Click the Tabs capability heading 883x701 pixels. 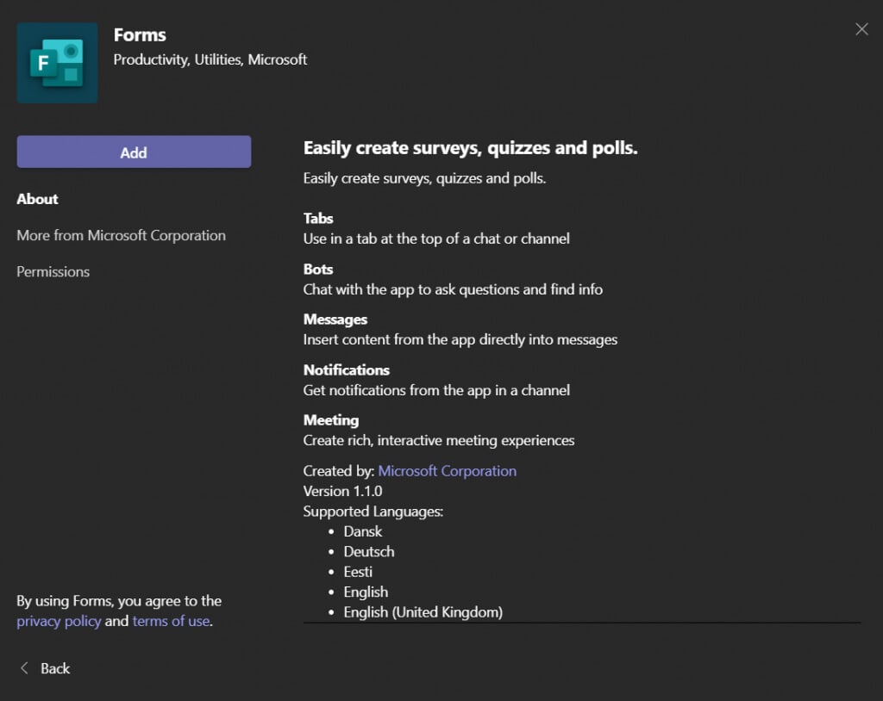[x=318, y=219]
